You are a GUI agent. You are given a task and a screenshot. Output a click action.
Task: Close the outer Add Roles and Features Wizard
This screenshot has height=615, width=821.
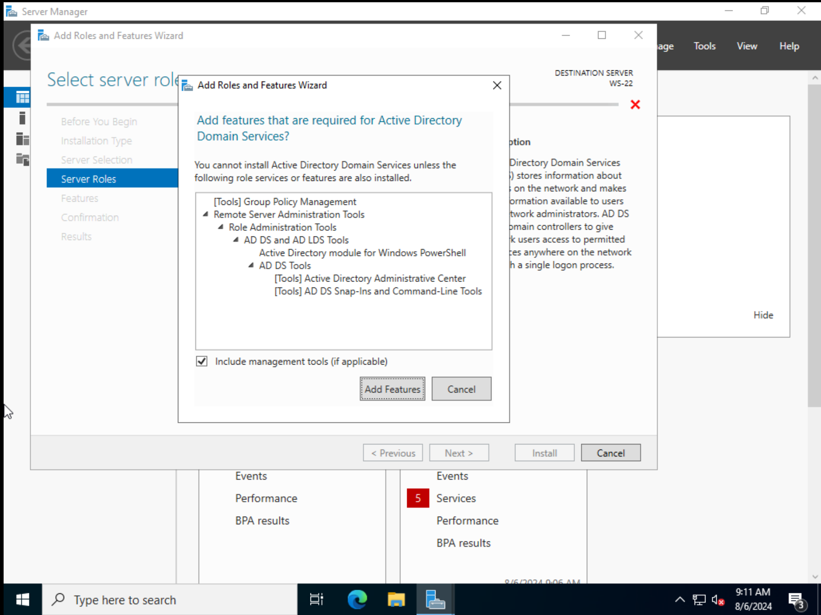(638, 35)
